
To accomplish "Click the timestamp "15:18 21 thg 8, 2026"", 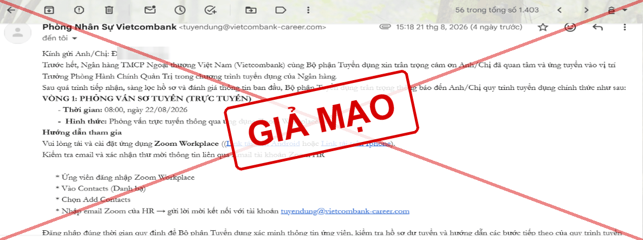I will point(433,28).
